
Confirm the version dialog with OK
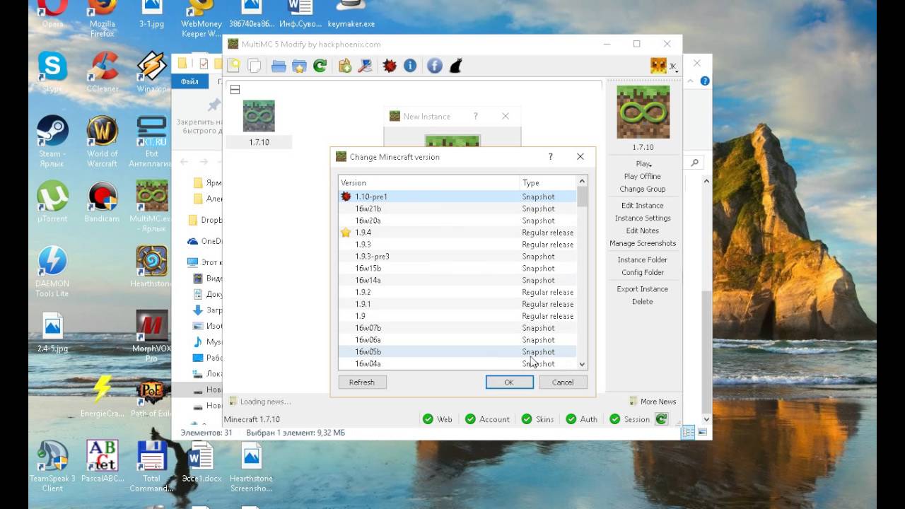click(509, 382)
